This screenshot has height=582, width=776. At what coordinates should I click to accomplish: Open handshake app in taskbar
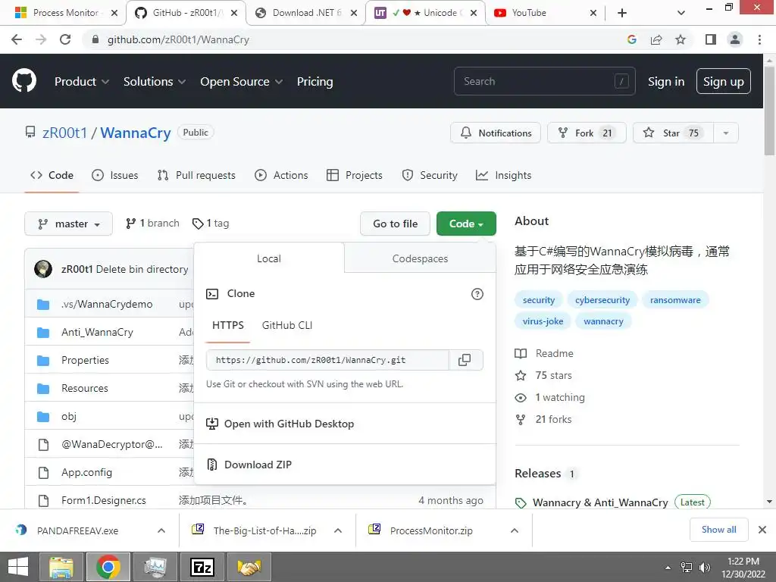pos(249,567)
